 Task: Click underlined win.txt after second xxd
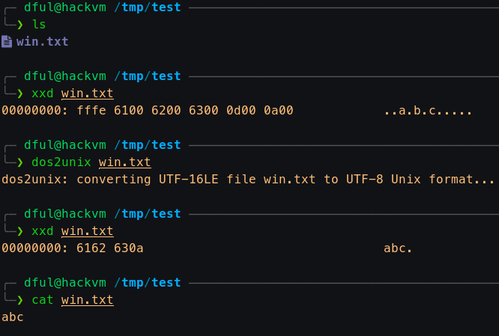point(87,231)
